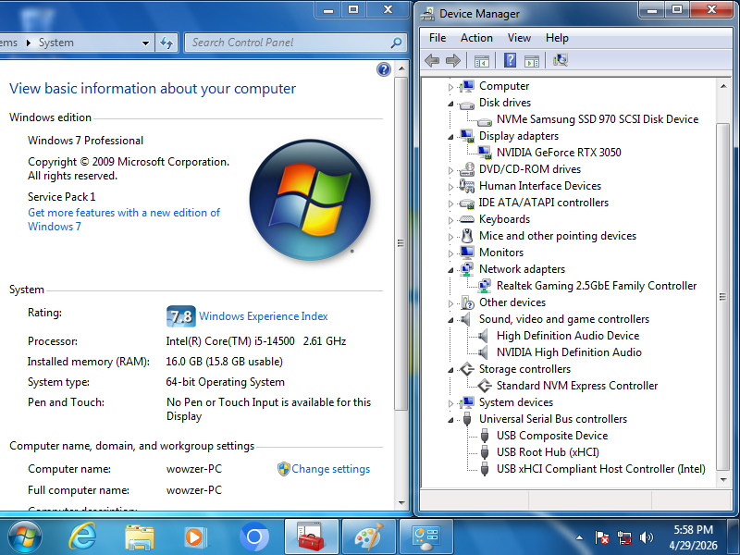Select the High Definition Audio Device icon
The image size is (740, 555).
point(483,336)
